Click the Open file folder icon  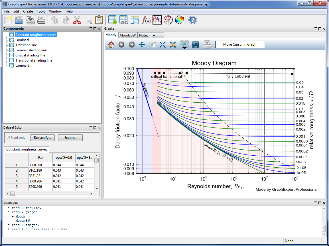pyautogui.click(x=19, y=20)
